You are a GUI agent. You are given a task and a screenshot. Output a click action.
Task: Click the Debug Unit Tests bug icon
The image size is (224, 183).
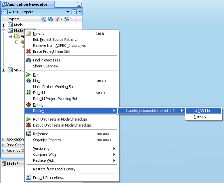pos(28,125)
